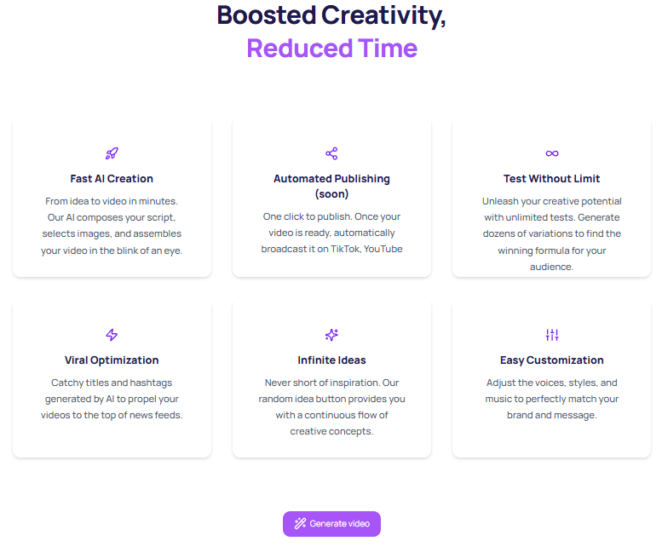Screen dimensions: 662x547
Task: Click the Infinite Ideas description about random idea button
Action: [331, 407]
